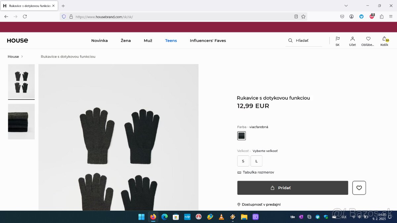Bookmark page with the star icon
The width and height of the screenshot is (397, 223).
point(303,17)
